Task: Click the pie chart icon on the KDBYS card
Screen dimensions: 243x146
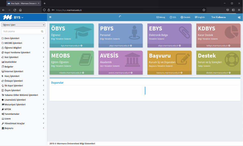Action: pyautogui.click(x=232, y=32)
